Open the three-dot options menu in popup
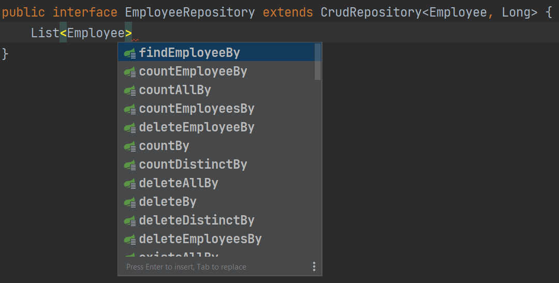 point(314,266)
